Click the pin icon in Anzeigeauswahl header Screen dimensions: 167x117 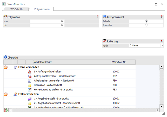pyautogui.click(x=162, y=17)
